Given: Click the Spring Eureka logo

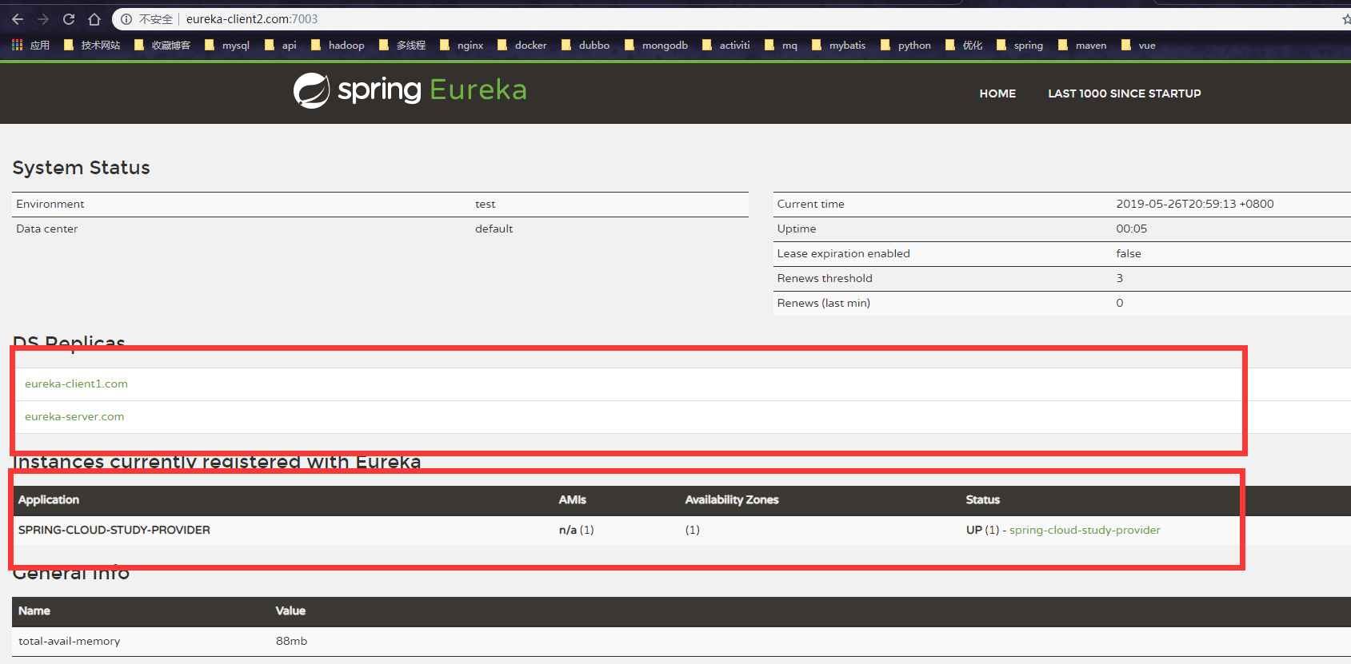Looking at the screenshot, I should click(x=410, y=90).
